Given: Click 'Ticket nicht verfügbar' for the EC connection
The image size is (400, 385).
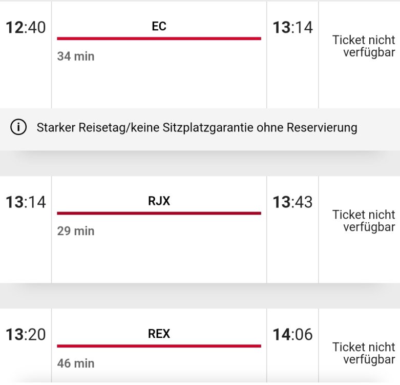Looking at the screenshot, I should click(x=364, y=46).
